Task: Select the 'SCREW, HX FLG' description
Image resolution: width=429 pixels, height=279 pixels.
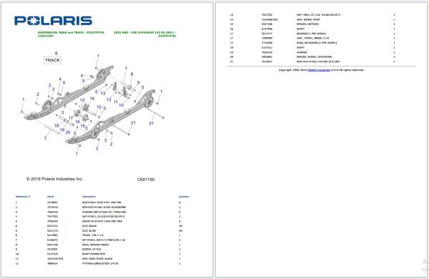Action: (92, 250)
